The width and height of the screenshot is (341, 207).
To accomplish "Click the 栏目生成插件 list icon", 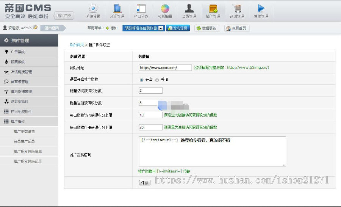I will [x=6, y=111].
